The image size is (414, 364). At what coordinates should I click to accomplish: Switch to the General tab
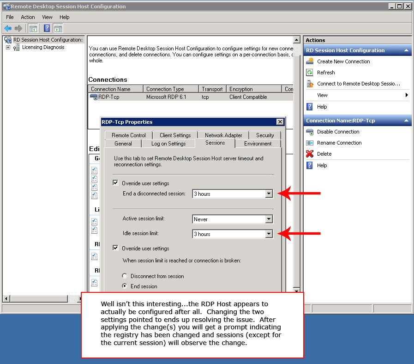(x=123, y=144)
